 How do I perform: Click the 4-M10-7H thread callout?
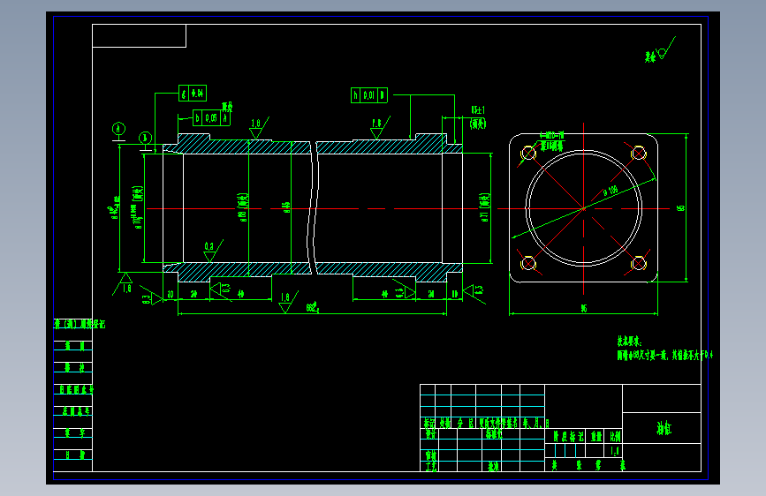pos(552,135)
